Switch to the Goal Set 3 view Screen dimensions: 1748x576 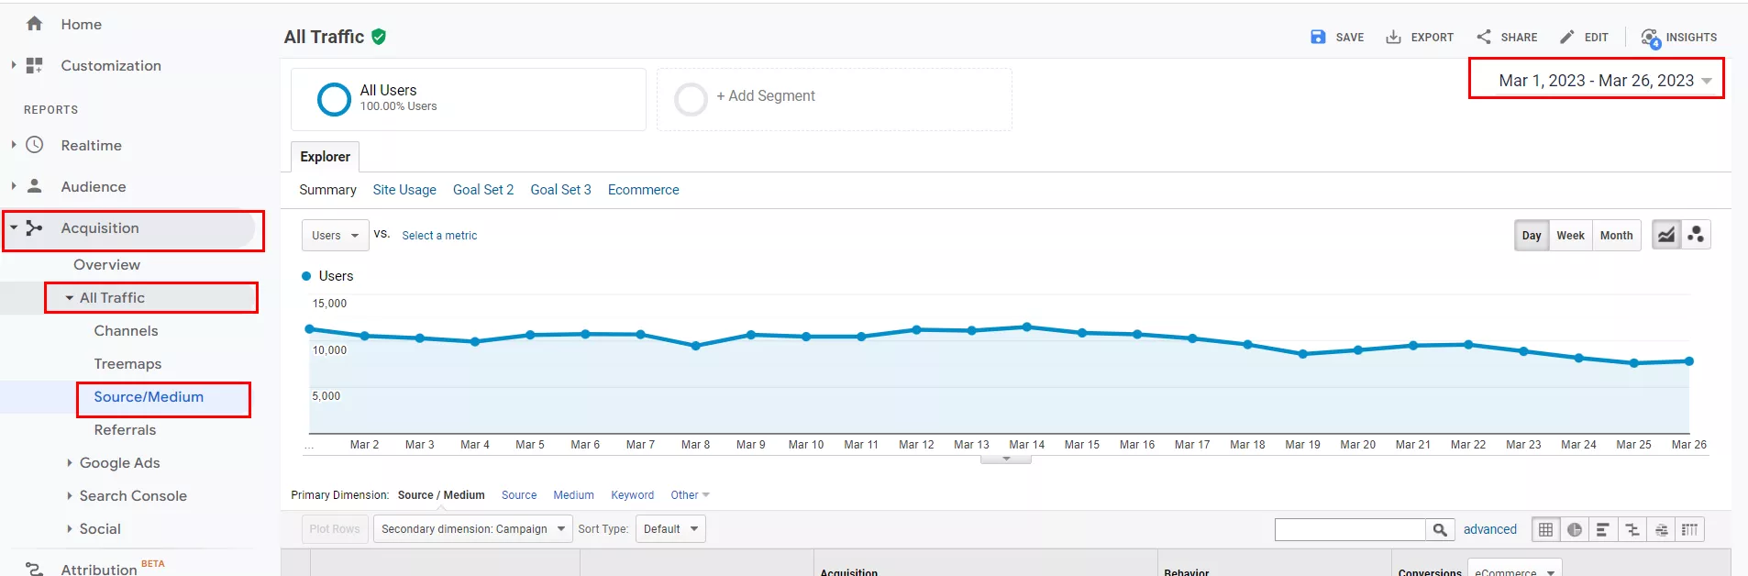560,190
